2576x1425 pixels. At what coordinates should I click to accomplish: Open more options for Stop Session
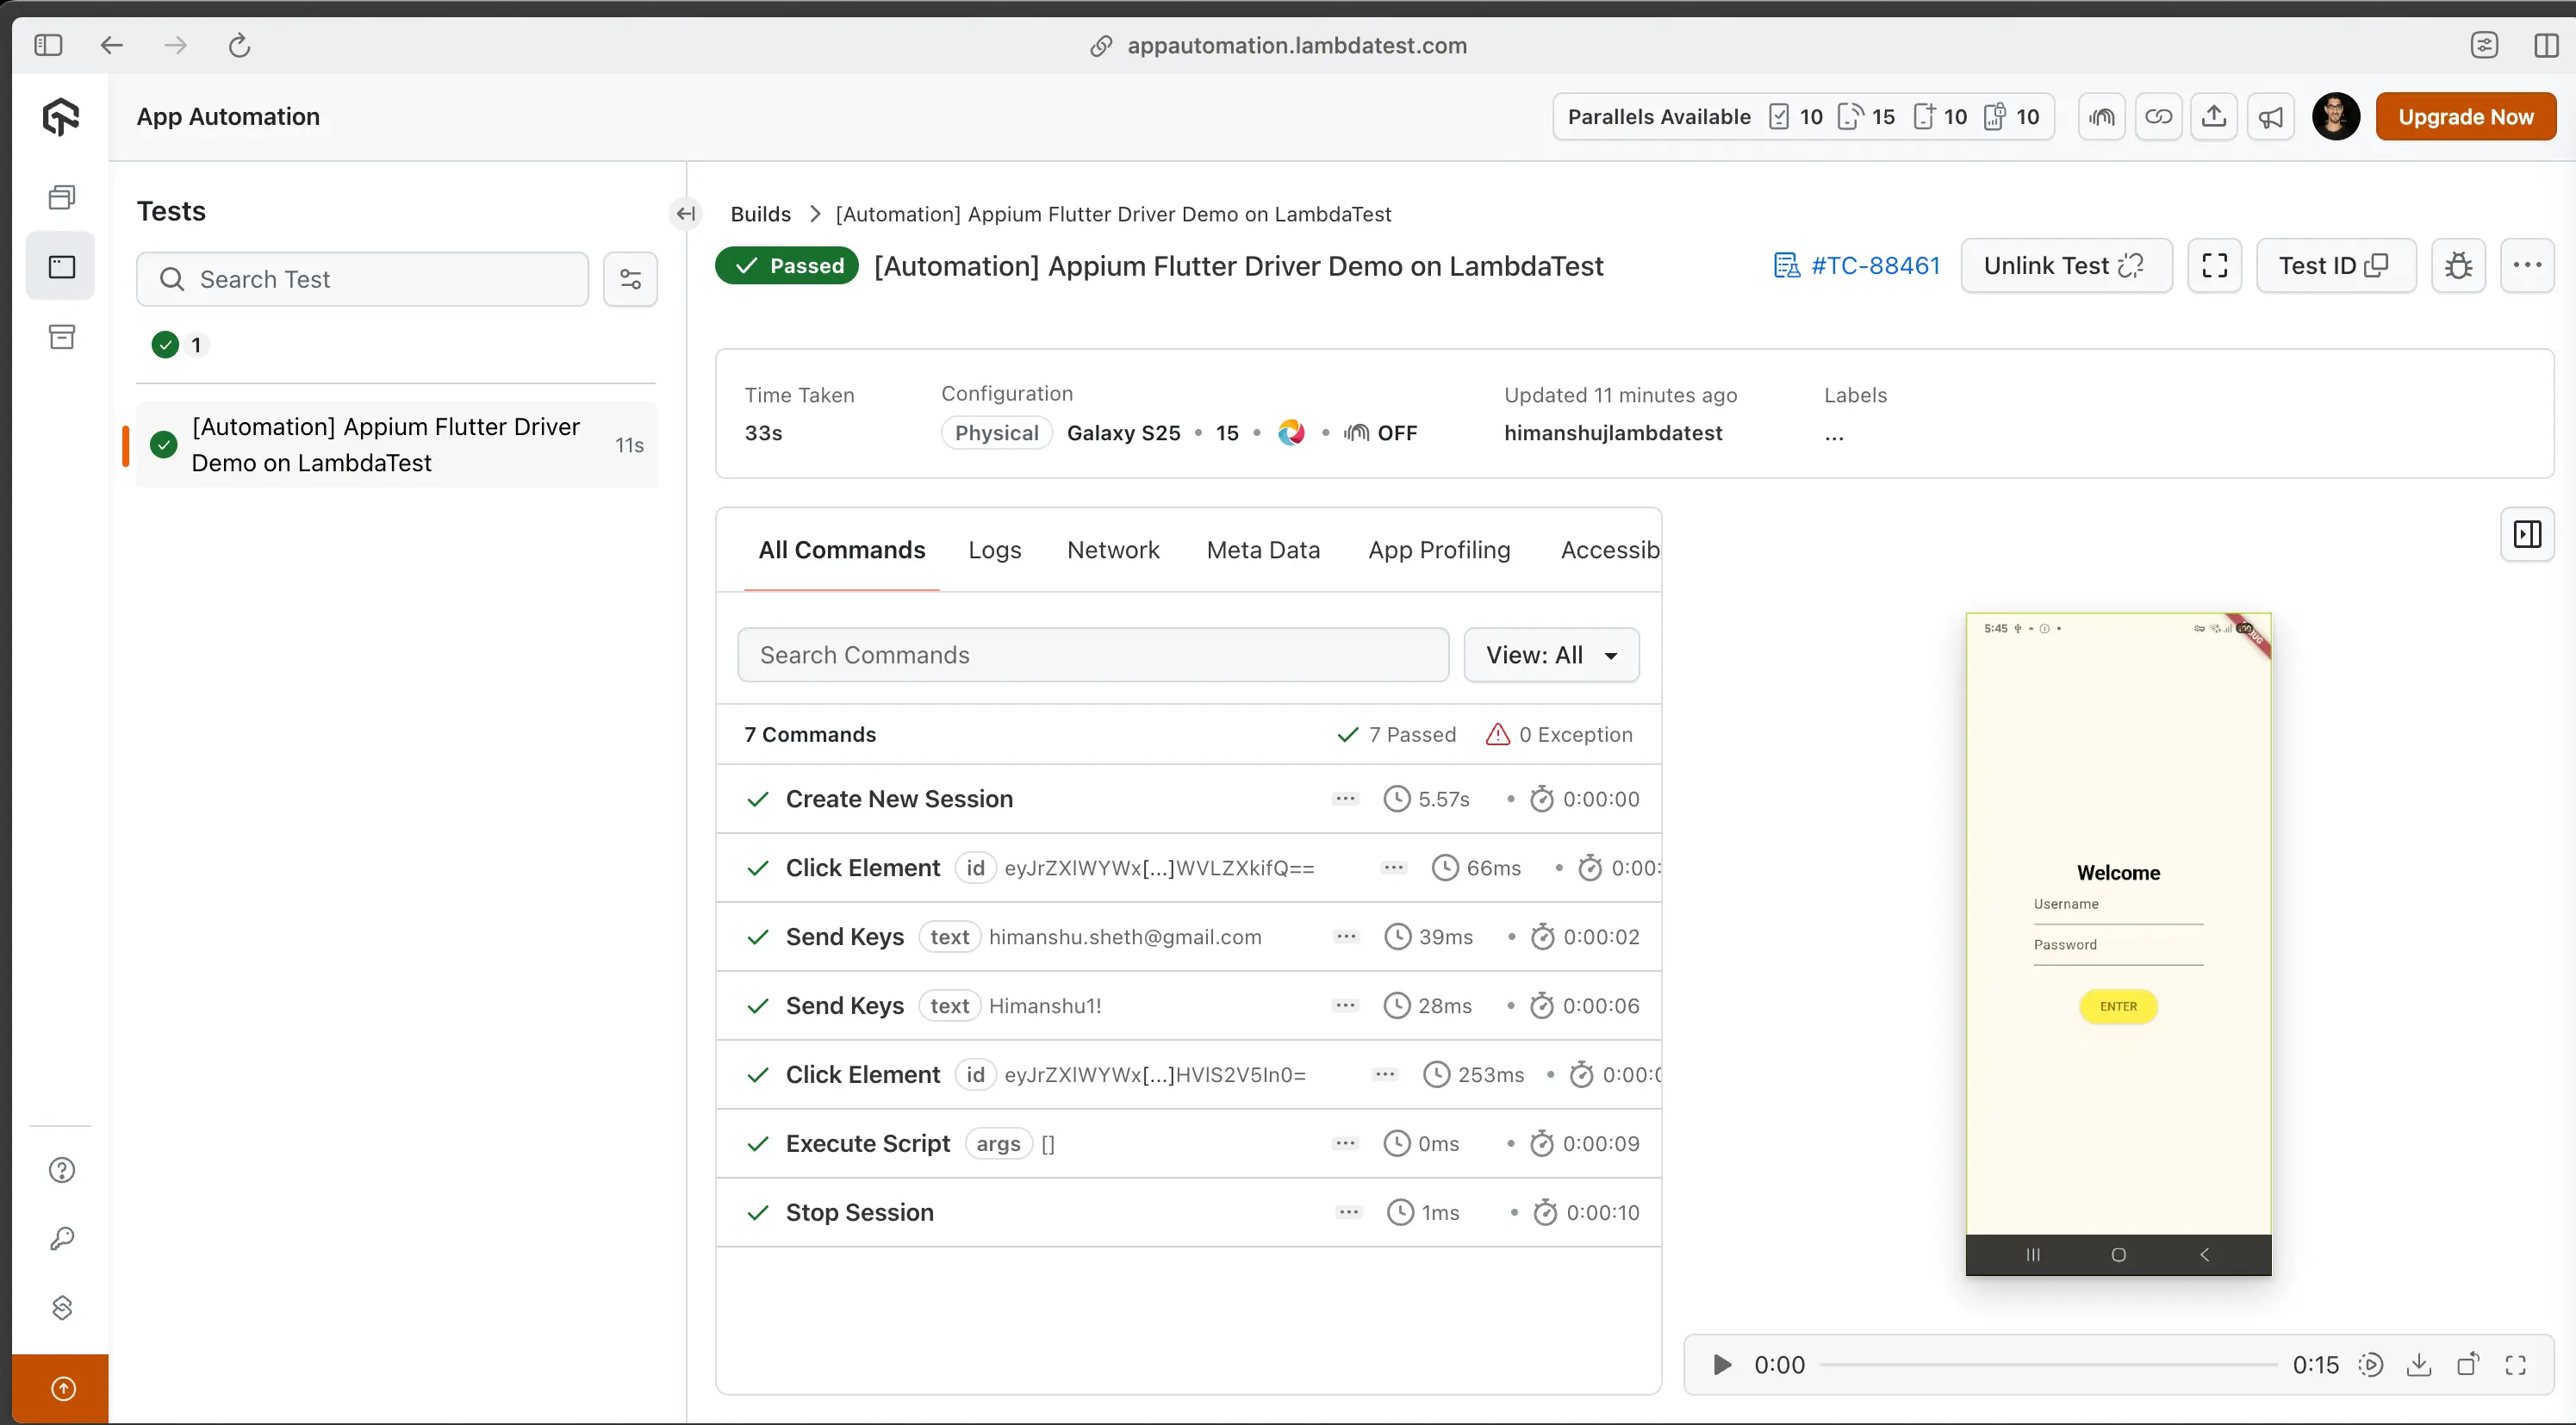tap(1349, 1213)
